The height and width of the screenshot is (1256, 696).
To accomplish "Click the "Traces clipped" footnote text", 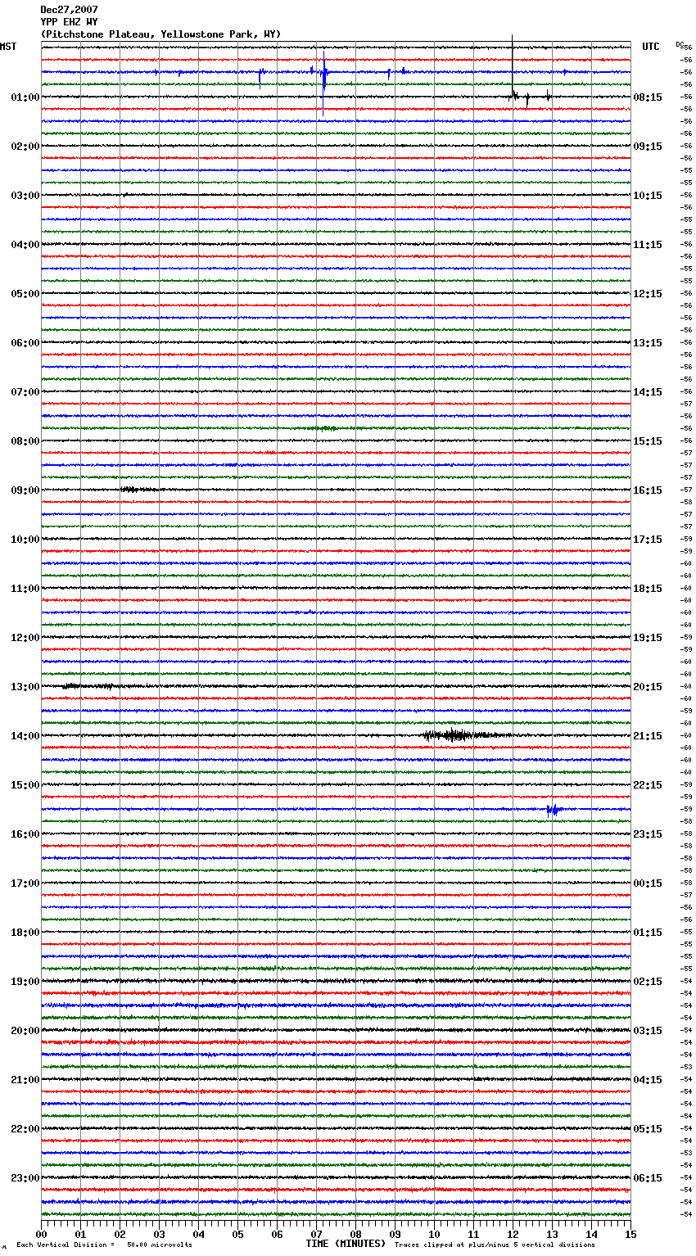I will pyautogui.click(x=495, y=1245).
